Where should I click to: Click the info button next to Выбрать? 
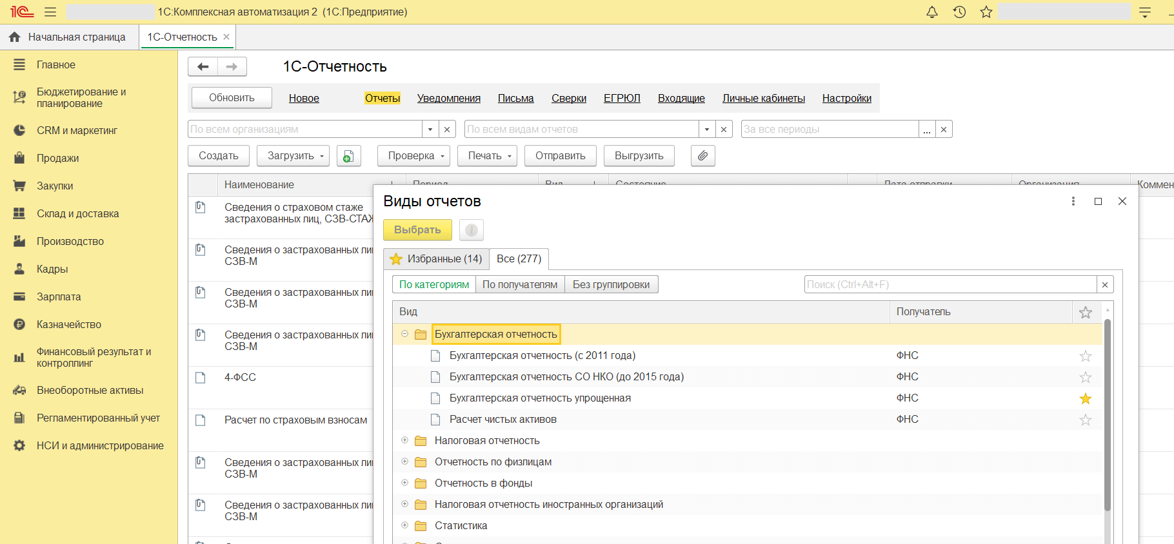pos(472,229)
